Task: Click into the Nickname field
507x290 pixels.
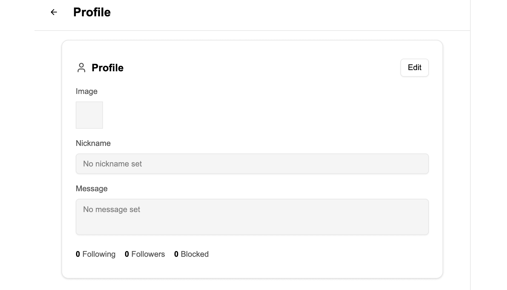Action: [252, 164]
